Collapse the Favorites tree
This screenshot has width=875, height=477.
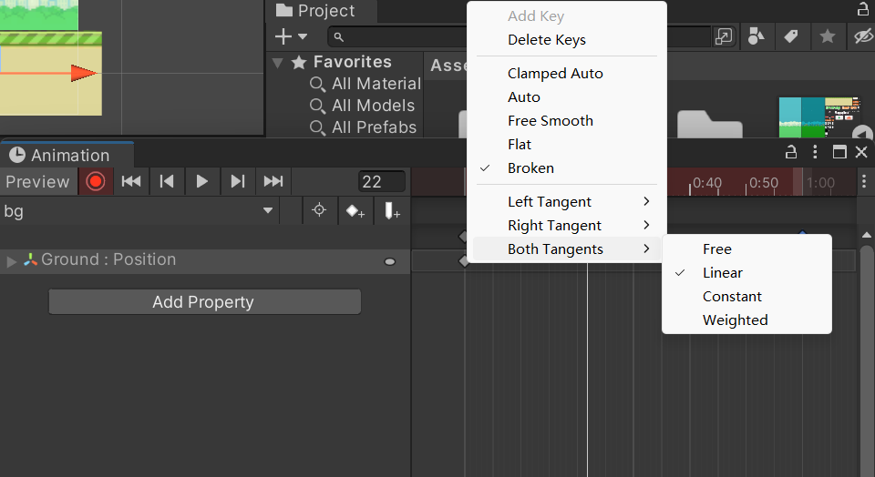(278, 63)
